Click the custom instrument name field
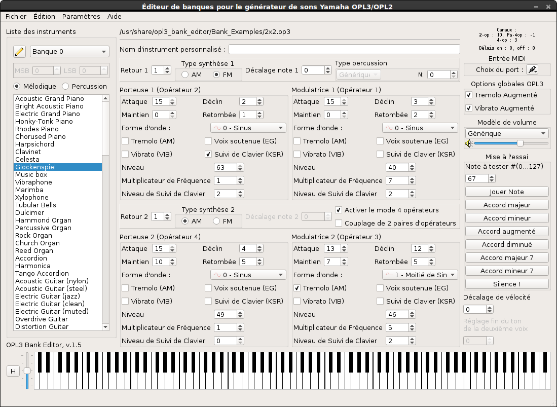 (x=344, y=49)
